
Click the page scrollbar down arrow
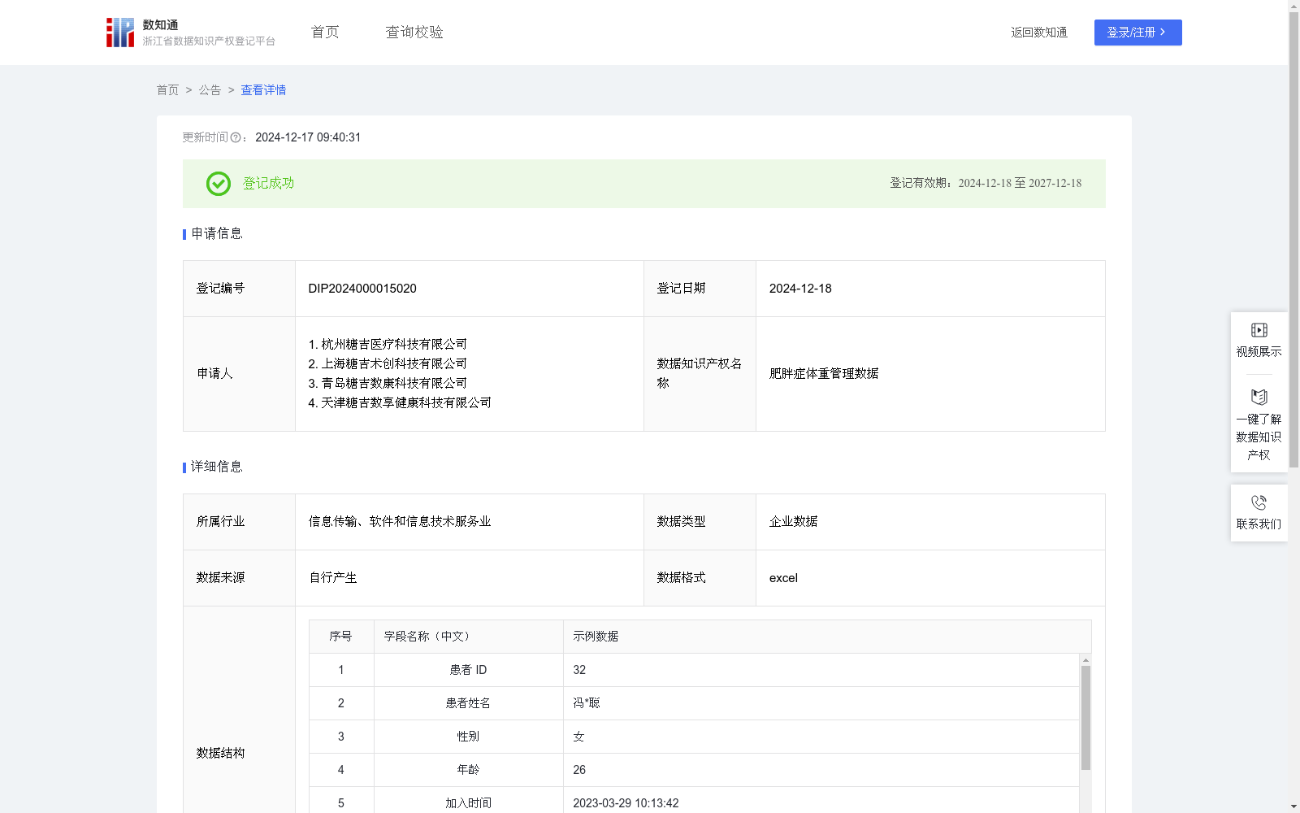pyautogui.click(x=1293, y=807)
